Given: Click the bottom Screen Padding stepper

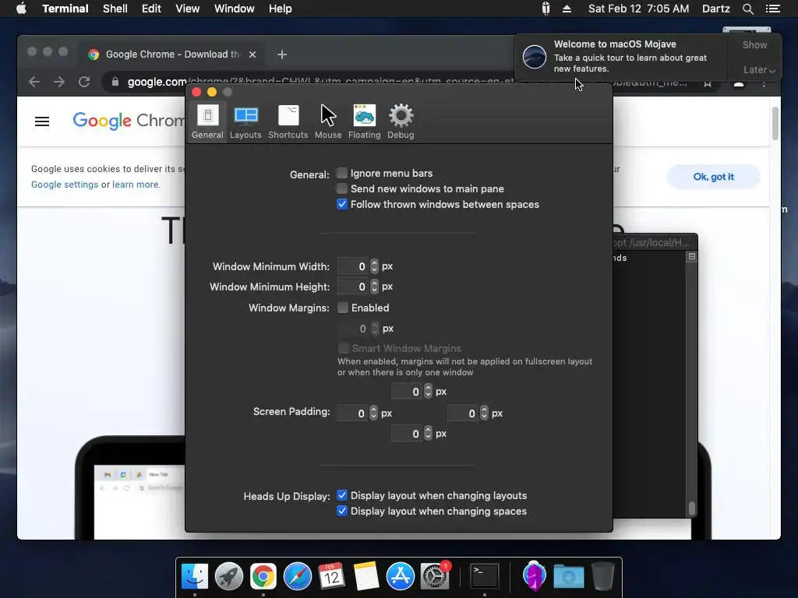Looking at the screenshot, I should (x=428, y=433).
